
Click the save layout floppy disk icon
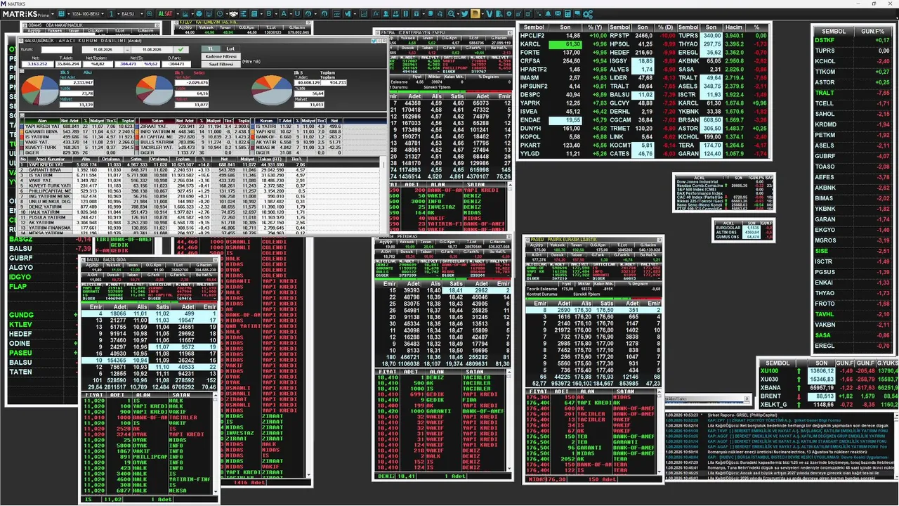[62, 13]
